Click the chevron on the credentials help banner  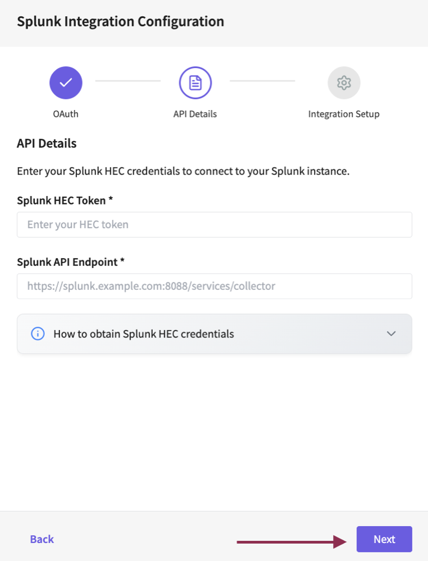pos(391,334)
